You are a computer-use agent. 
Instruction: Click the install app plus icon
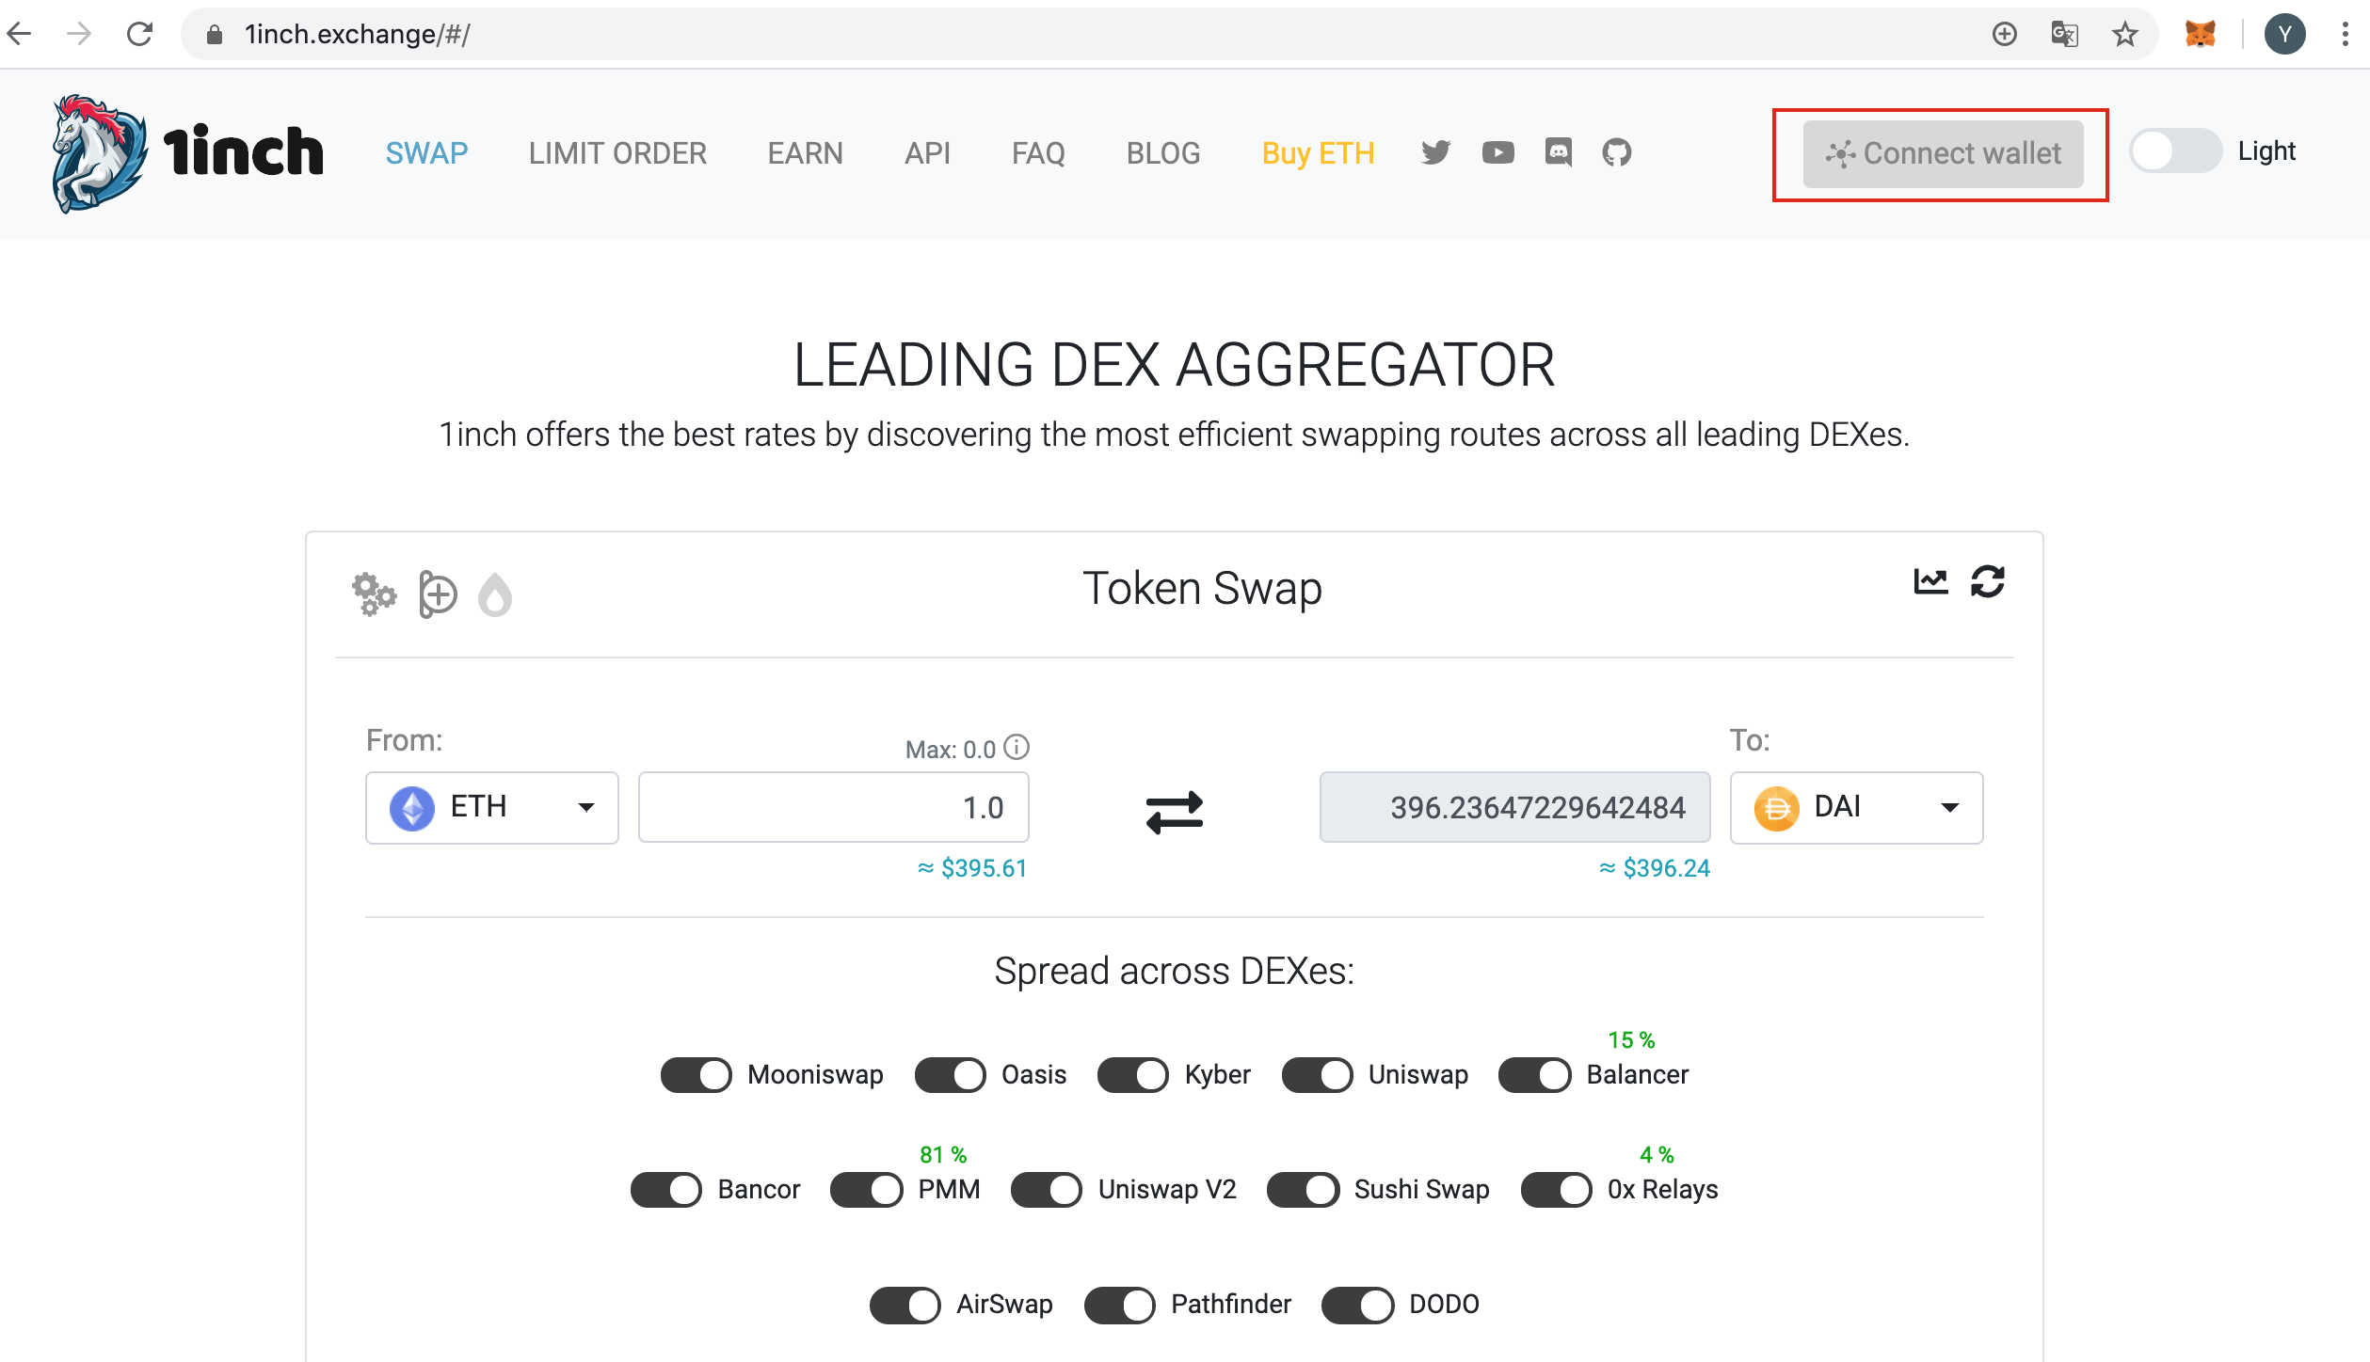(2005, 35)
